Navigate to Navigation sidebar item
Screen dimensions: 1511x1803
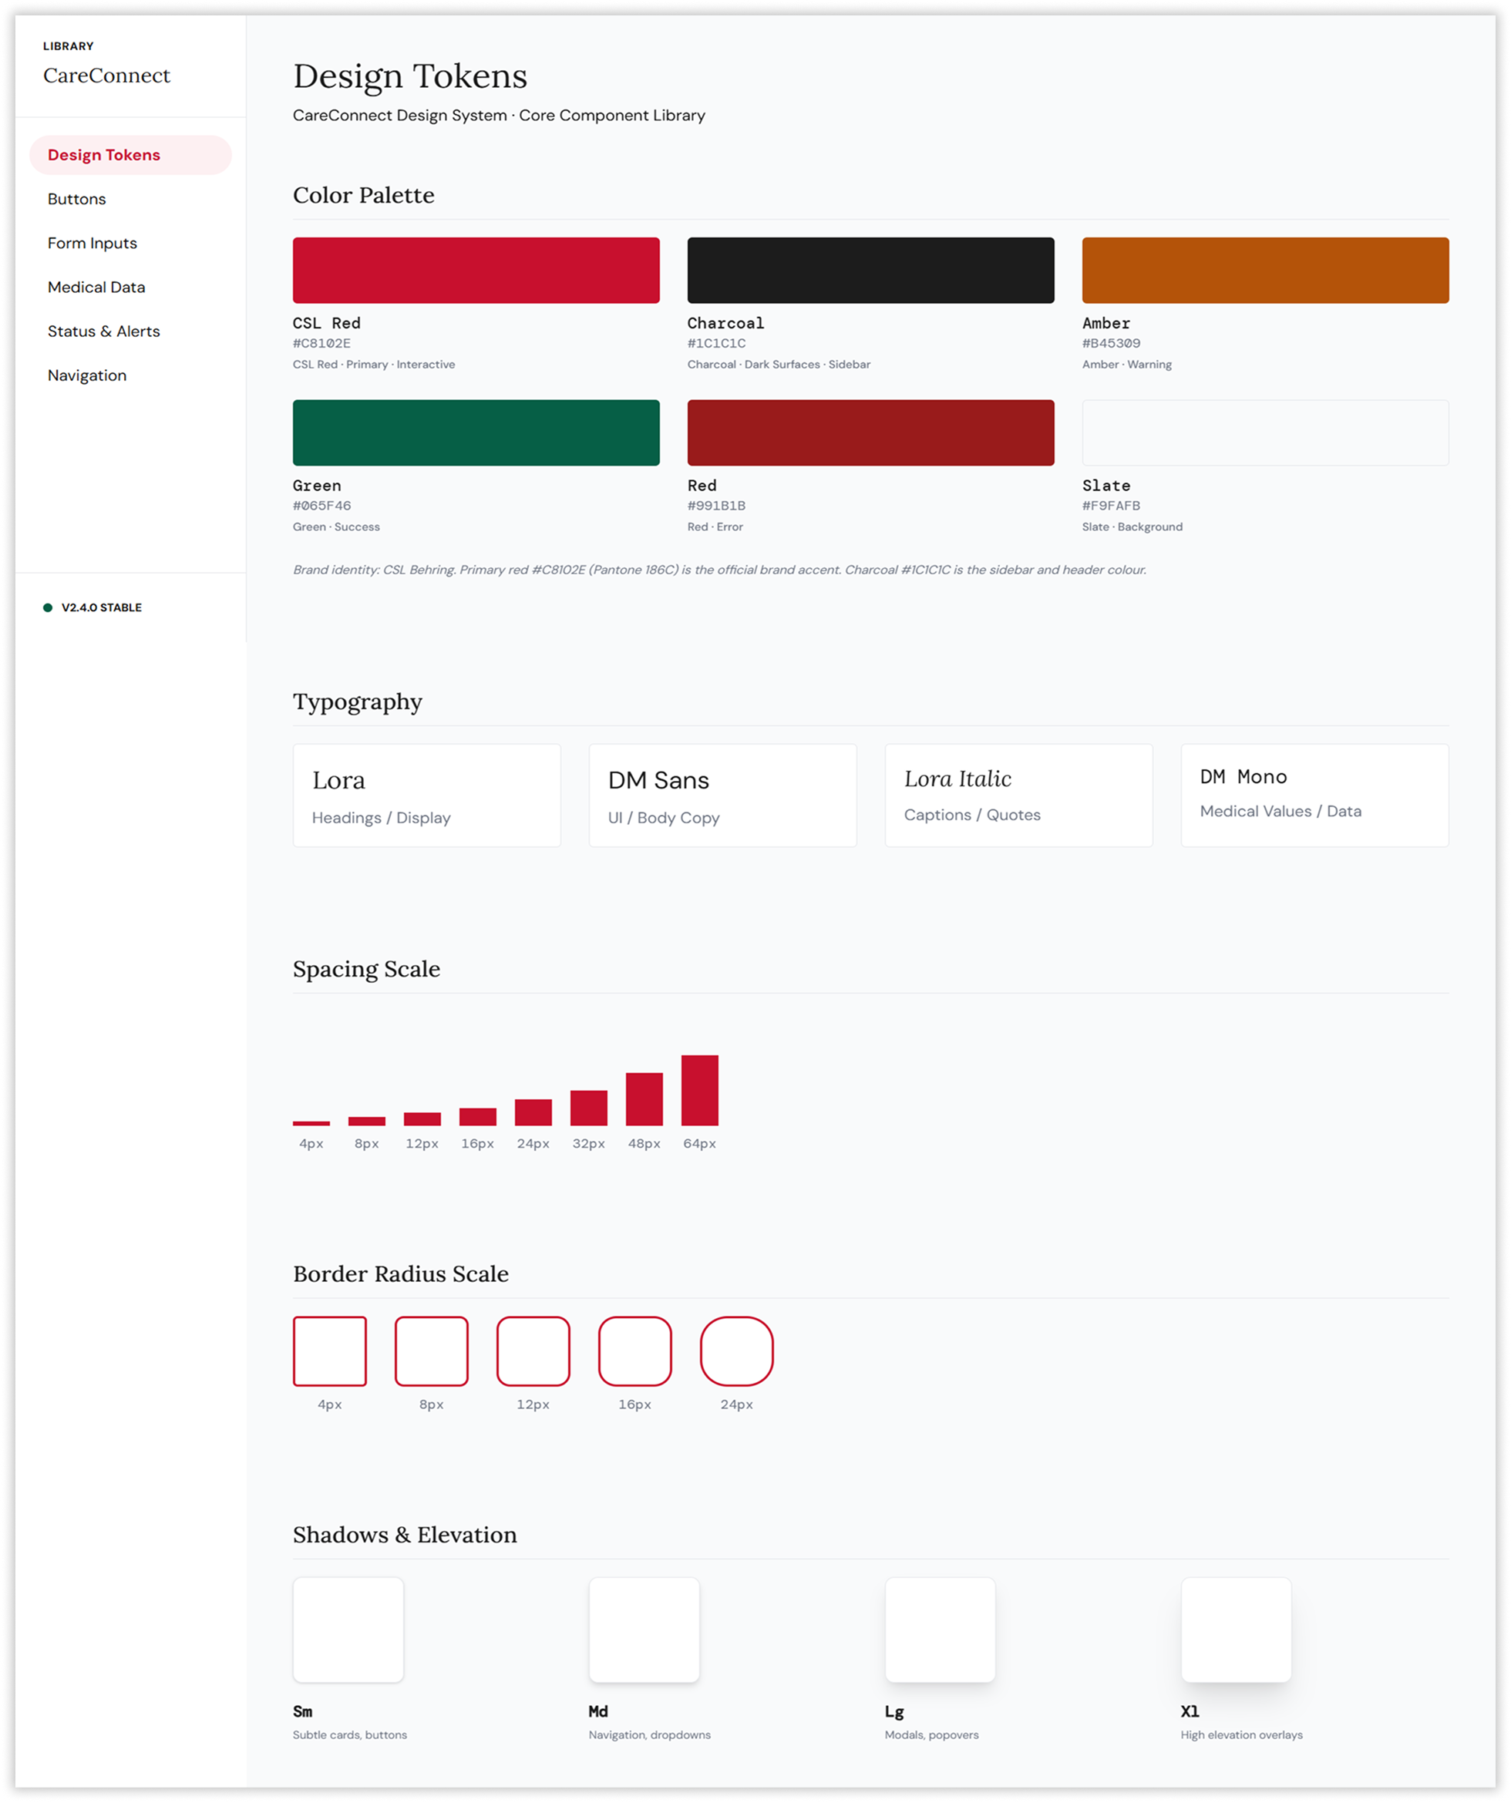click(86, 375)
